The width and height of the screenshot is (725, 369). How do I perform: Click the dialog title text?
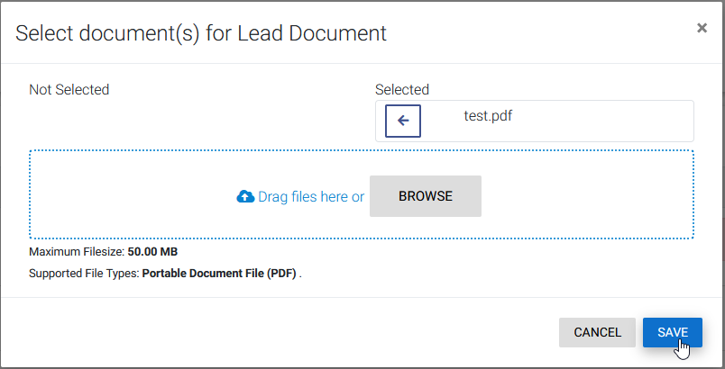[201, 33]
